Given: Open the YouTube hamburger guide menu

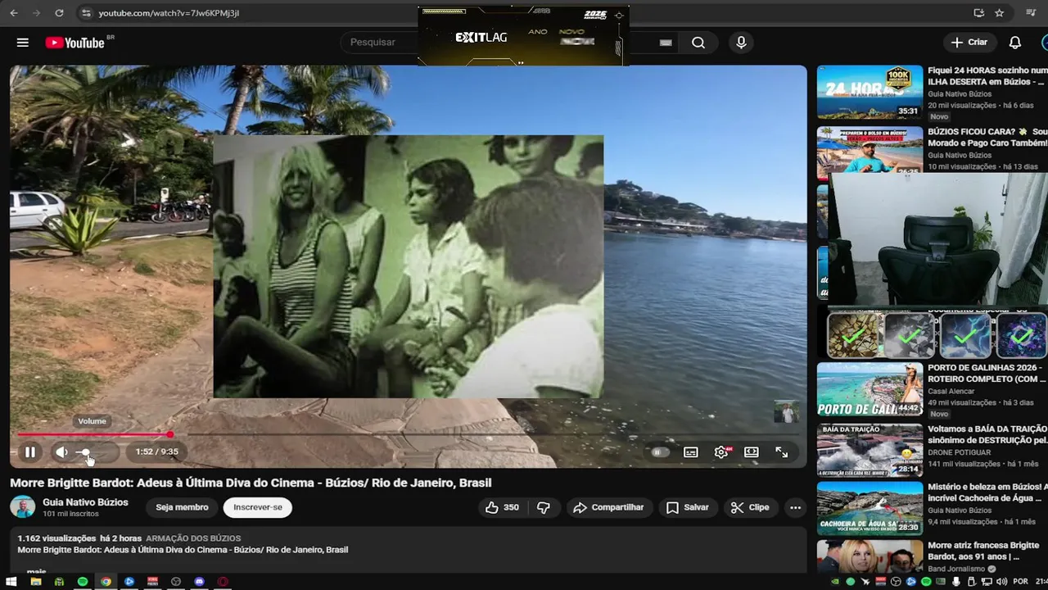Looking at the screenshot, I should point(23,43).
